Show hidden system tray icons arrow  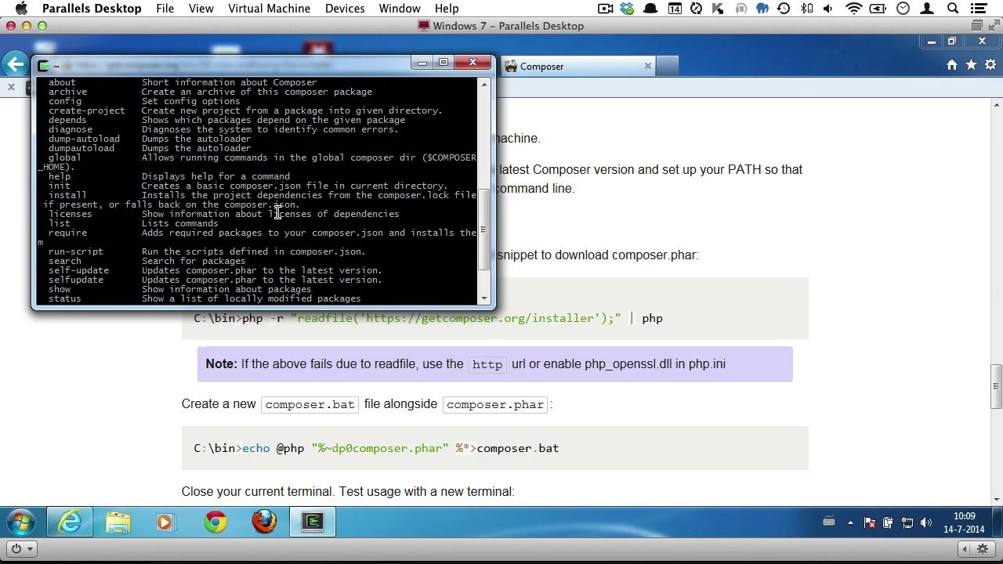tap(850, 523)
